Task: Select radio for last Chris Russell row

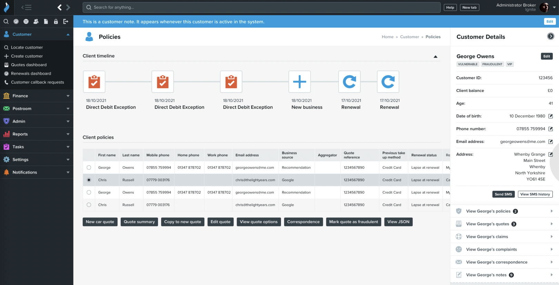Action: [x=89, y=205]
